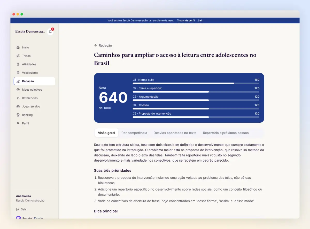The image size is (310, 229).
Task: Open Trilhas in the sidebar
Action: [34, 56]
